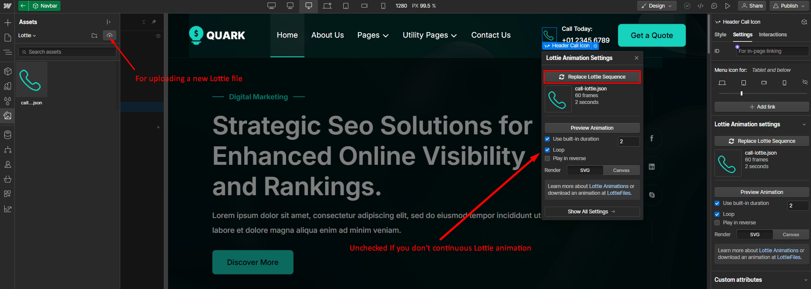Image resolution: width=811 pixels, height=289 pixels.
Task: Switch to the Style tab
Action: coord(720,35)
